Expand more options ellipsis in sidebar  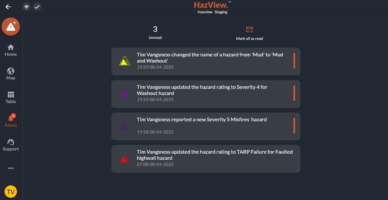tap(11, 168)
